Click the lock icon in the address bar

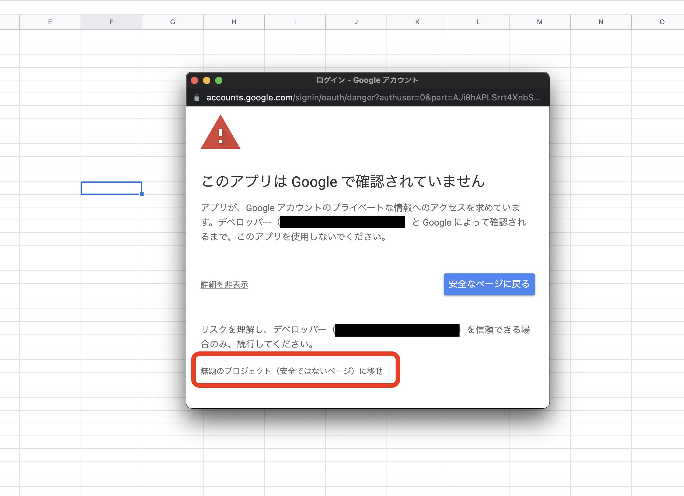pos(197,97)
